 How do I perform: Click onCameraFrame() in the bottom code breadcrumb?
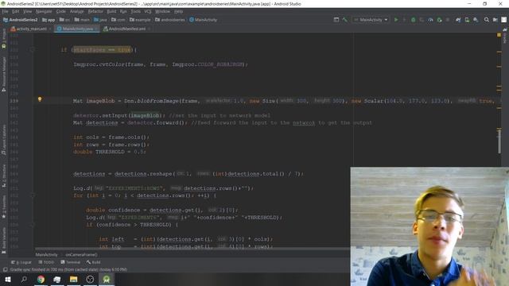(x=81, y=255)
